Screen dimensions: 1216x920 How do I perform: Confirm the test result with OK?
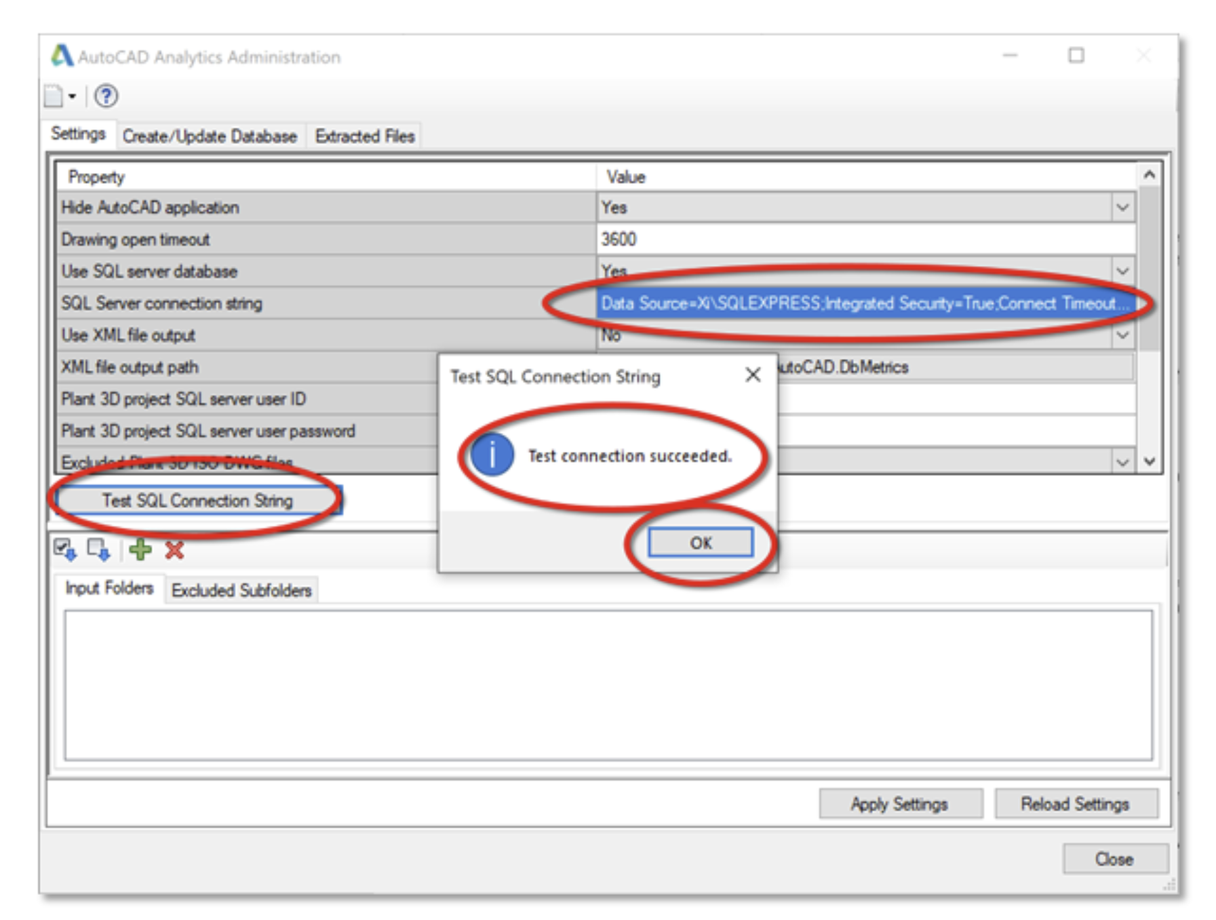(701, 543)
